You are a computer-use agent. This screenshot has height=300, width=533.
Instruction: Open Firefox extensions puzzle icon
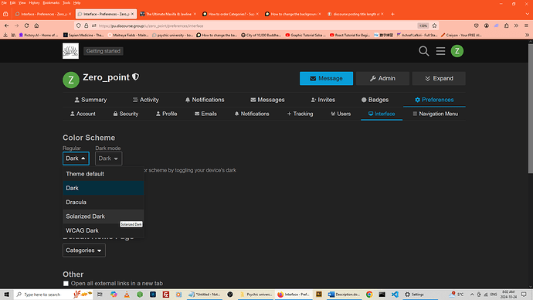point(506,26)
